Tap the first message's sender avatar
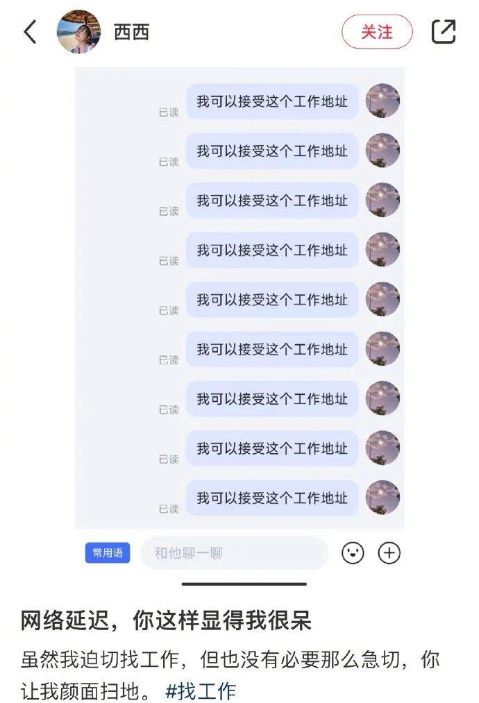This screenshot has height=703, width=479. pos(383,101)
